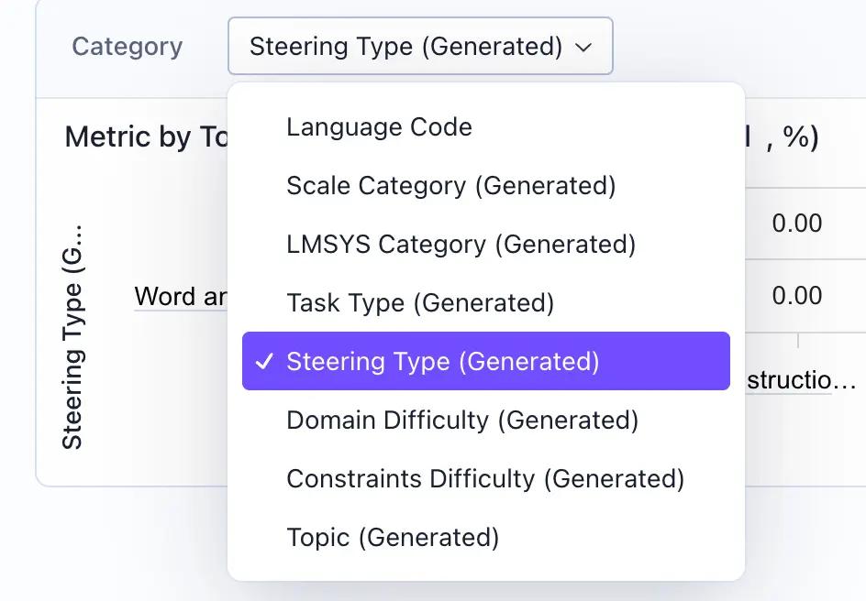Switch category to Domain Difficulty (Generated)

(x=462, y=421)
